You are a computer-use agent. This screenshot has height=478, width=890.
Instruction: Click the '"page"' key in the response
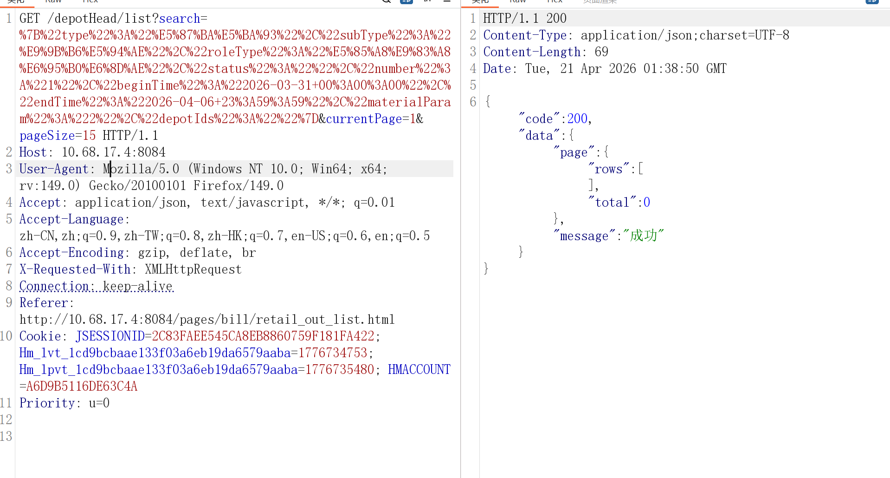(574, 152)
